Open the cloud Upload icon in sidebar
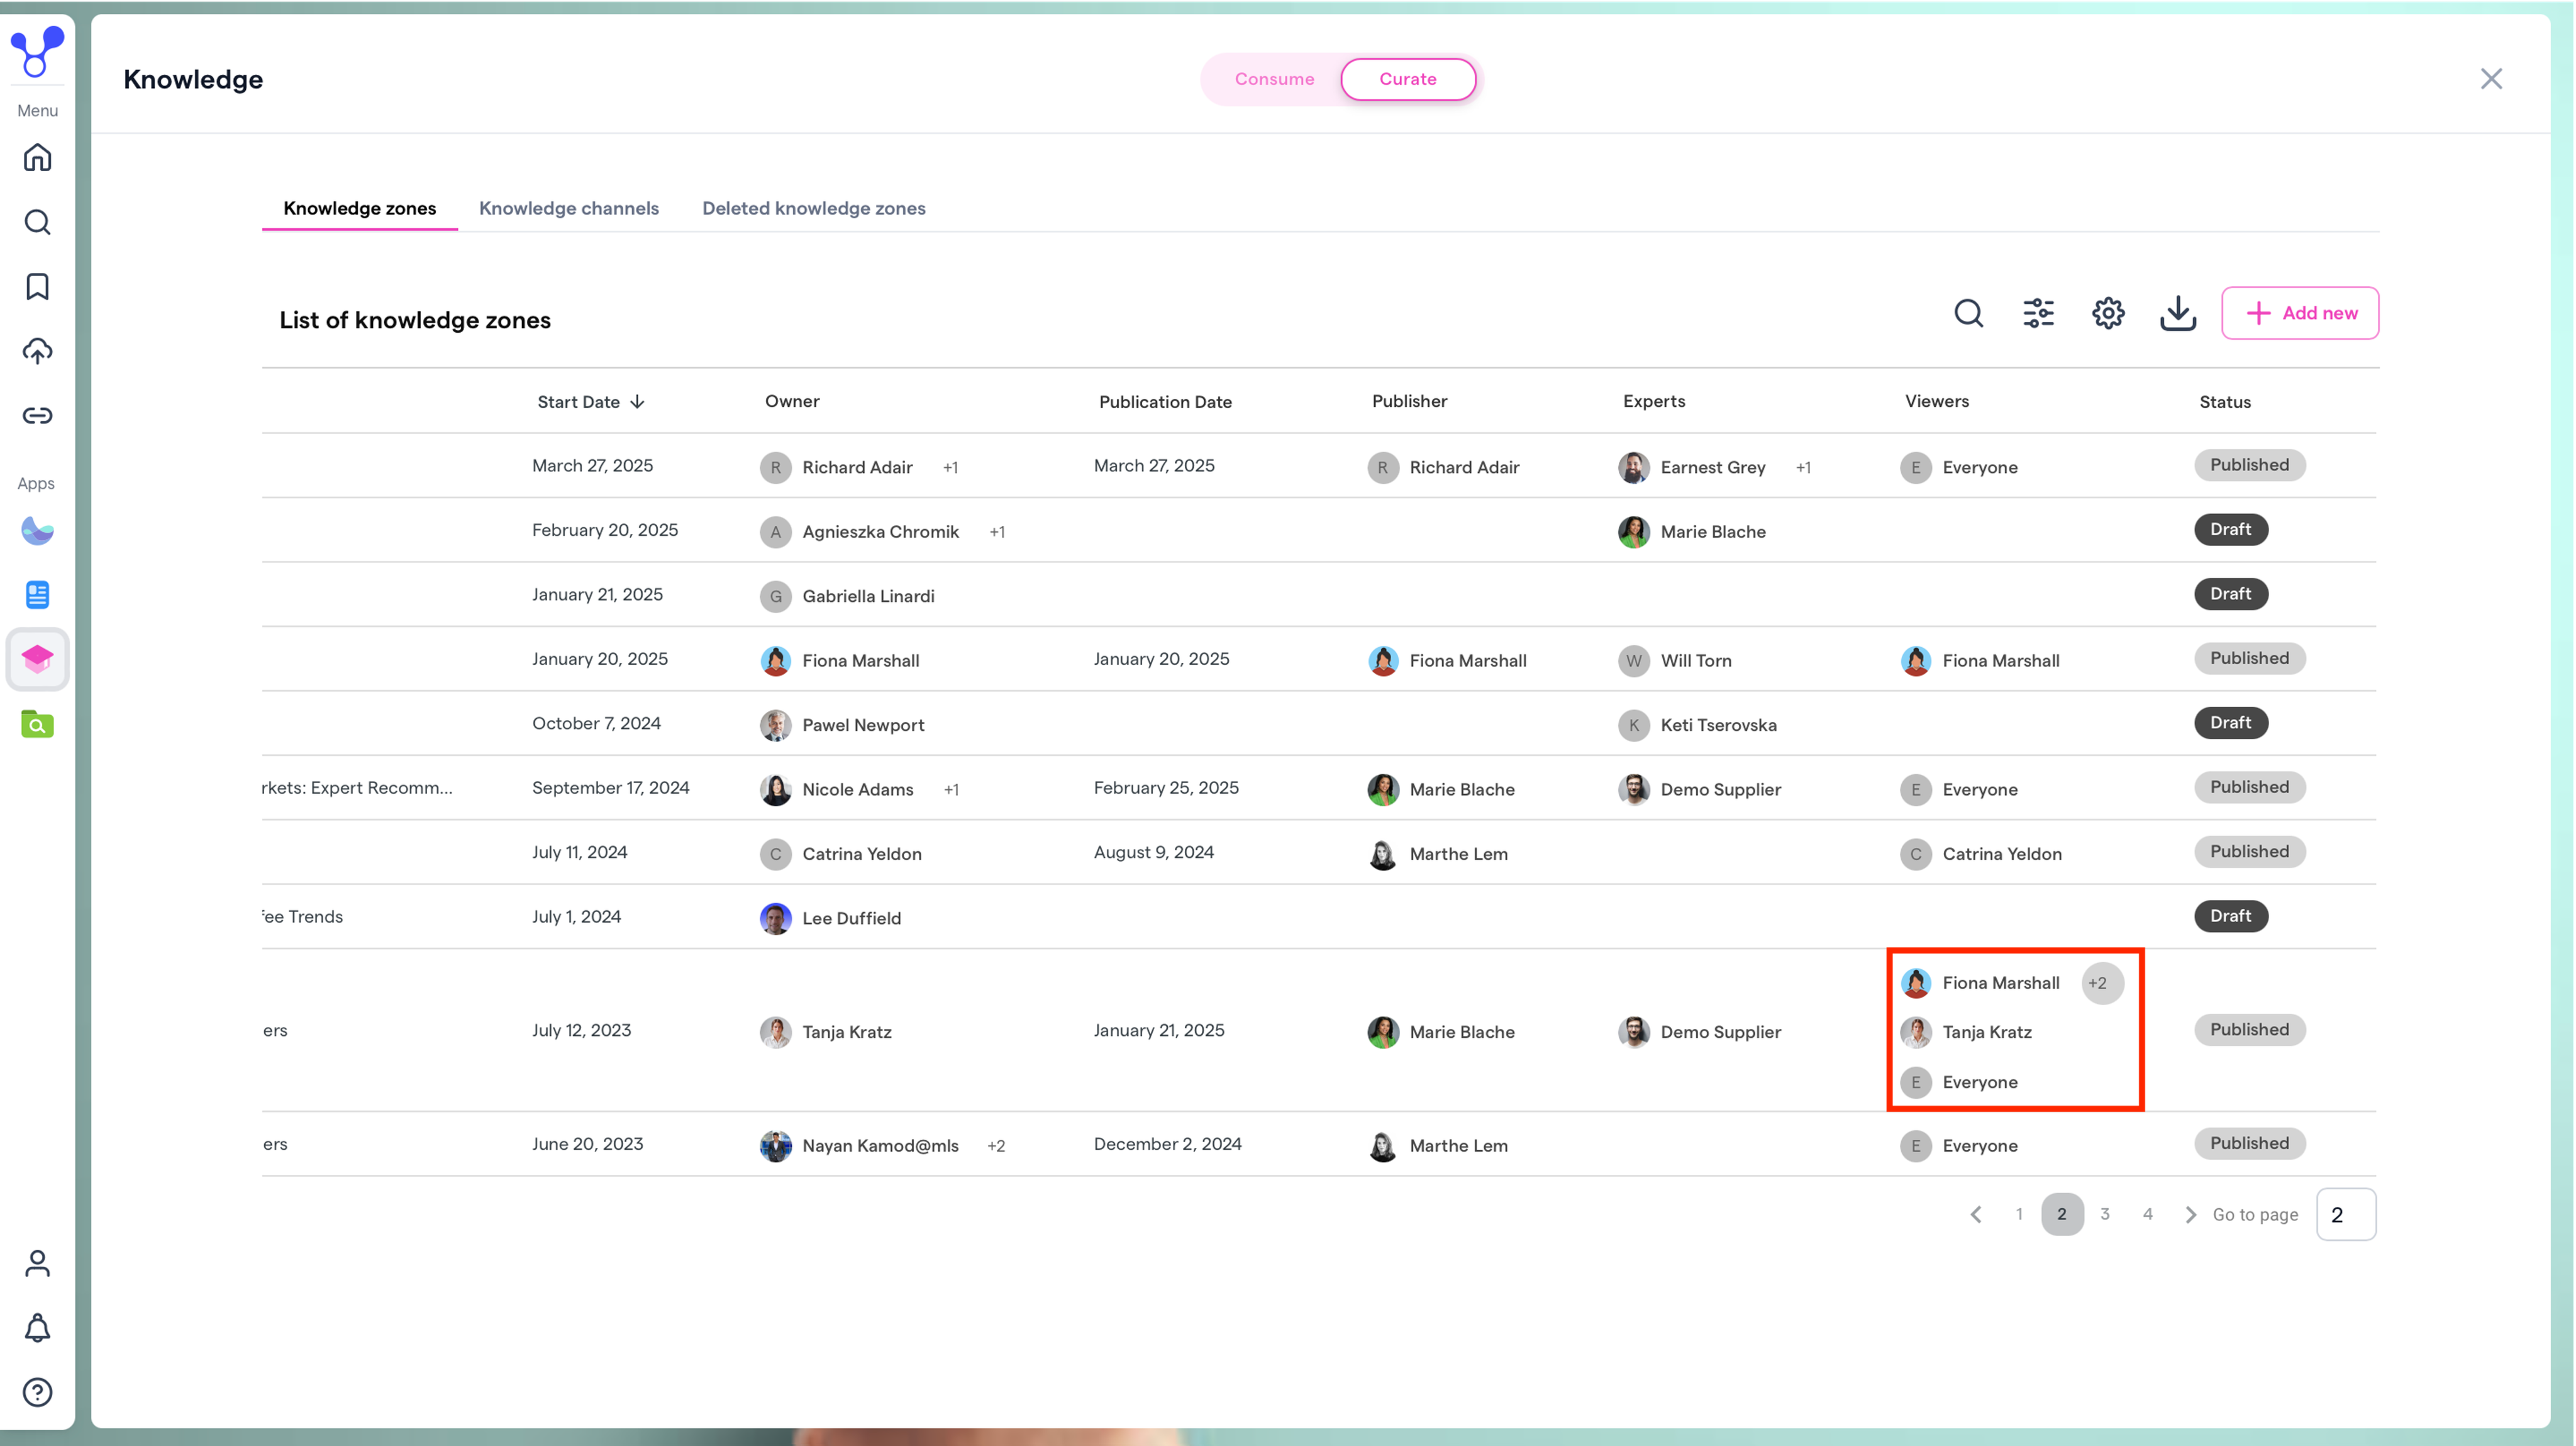The width and height of the screenshot is (2576, 1446). (37, 351)
